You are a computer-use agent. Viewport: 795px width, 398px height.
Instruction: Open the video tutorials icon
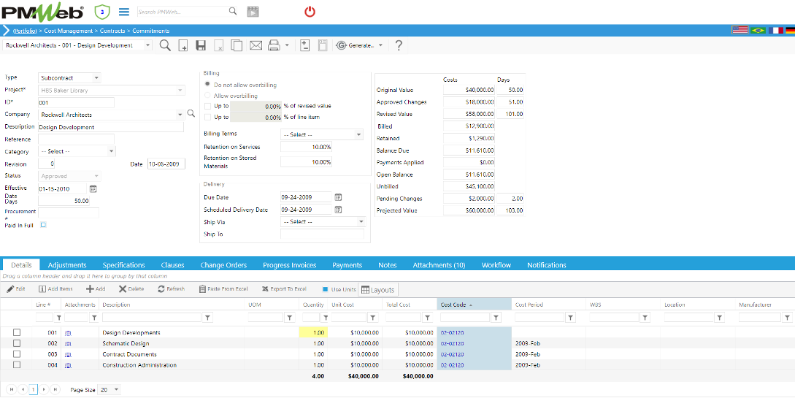click(253, 12)
